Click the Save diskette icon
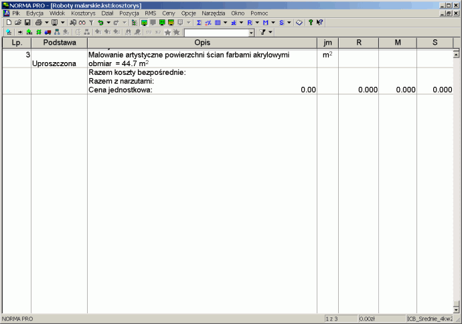The width and height of the screenshot is (462, 324). (x=27, y=23)
